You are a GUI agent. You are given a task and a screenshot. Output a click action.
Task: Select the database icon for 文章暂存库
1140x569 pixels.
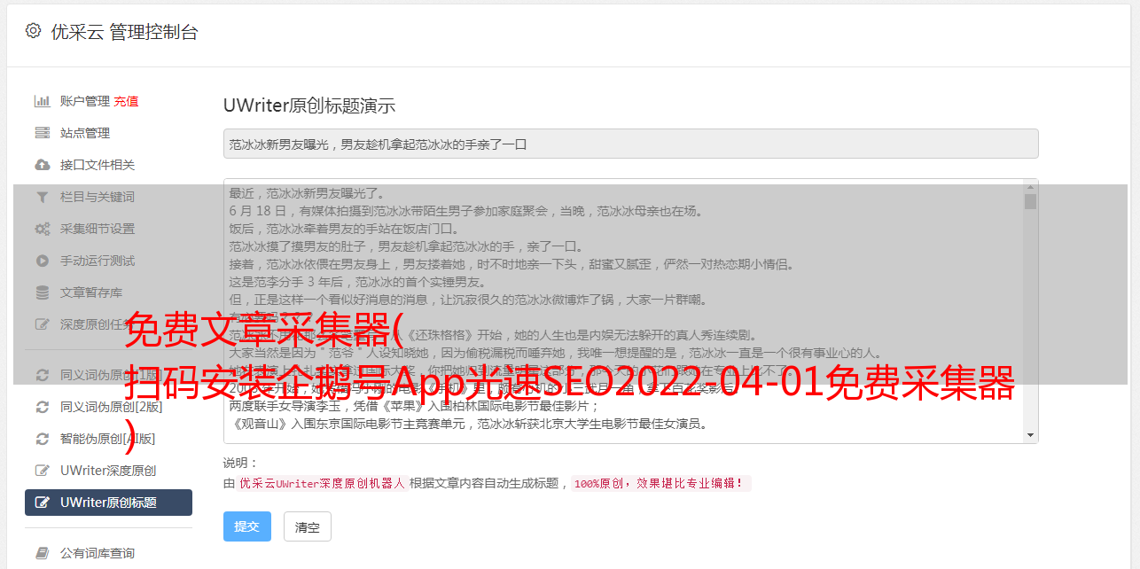point(42,292)
